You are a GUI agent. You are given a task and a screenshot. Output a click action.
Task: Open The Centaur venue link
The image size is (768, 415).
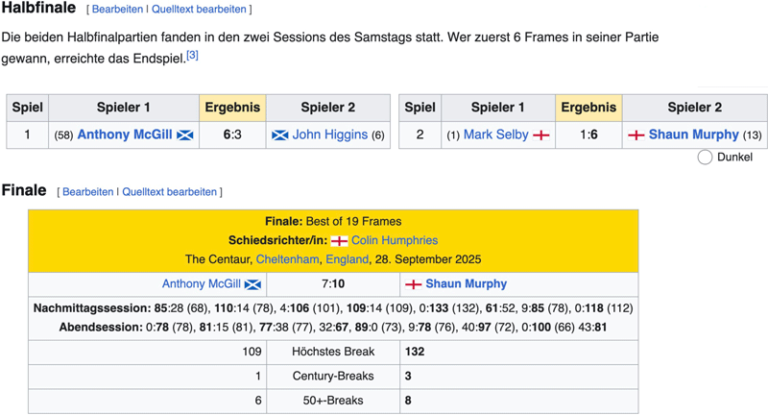[x=217, y=259]
